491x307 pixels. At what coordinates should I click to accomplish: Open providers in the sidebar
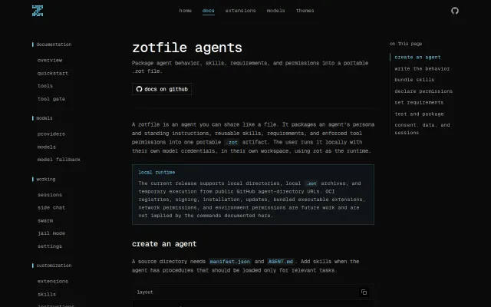click(51, 134)
